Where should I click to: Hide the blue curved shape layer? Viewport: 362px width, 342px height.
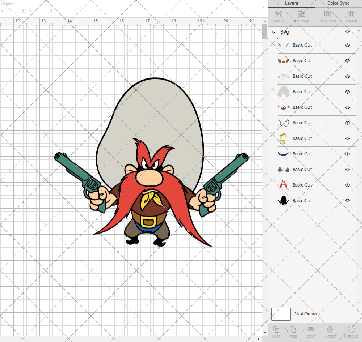348,154
